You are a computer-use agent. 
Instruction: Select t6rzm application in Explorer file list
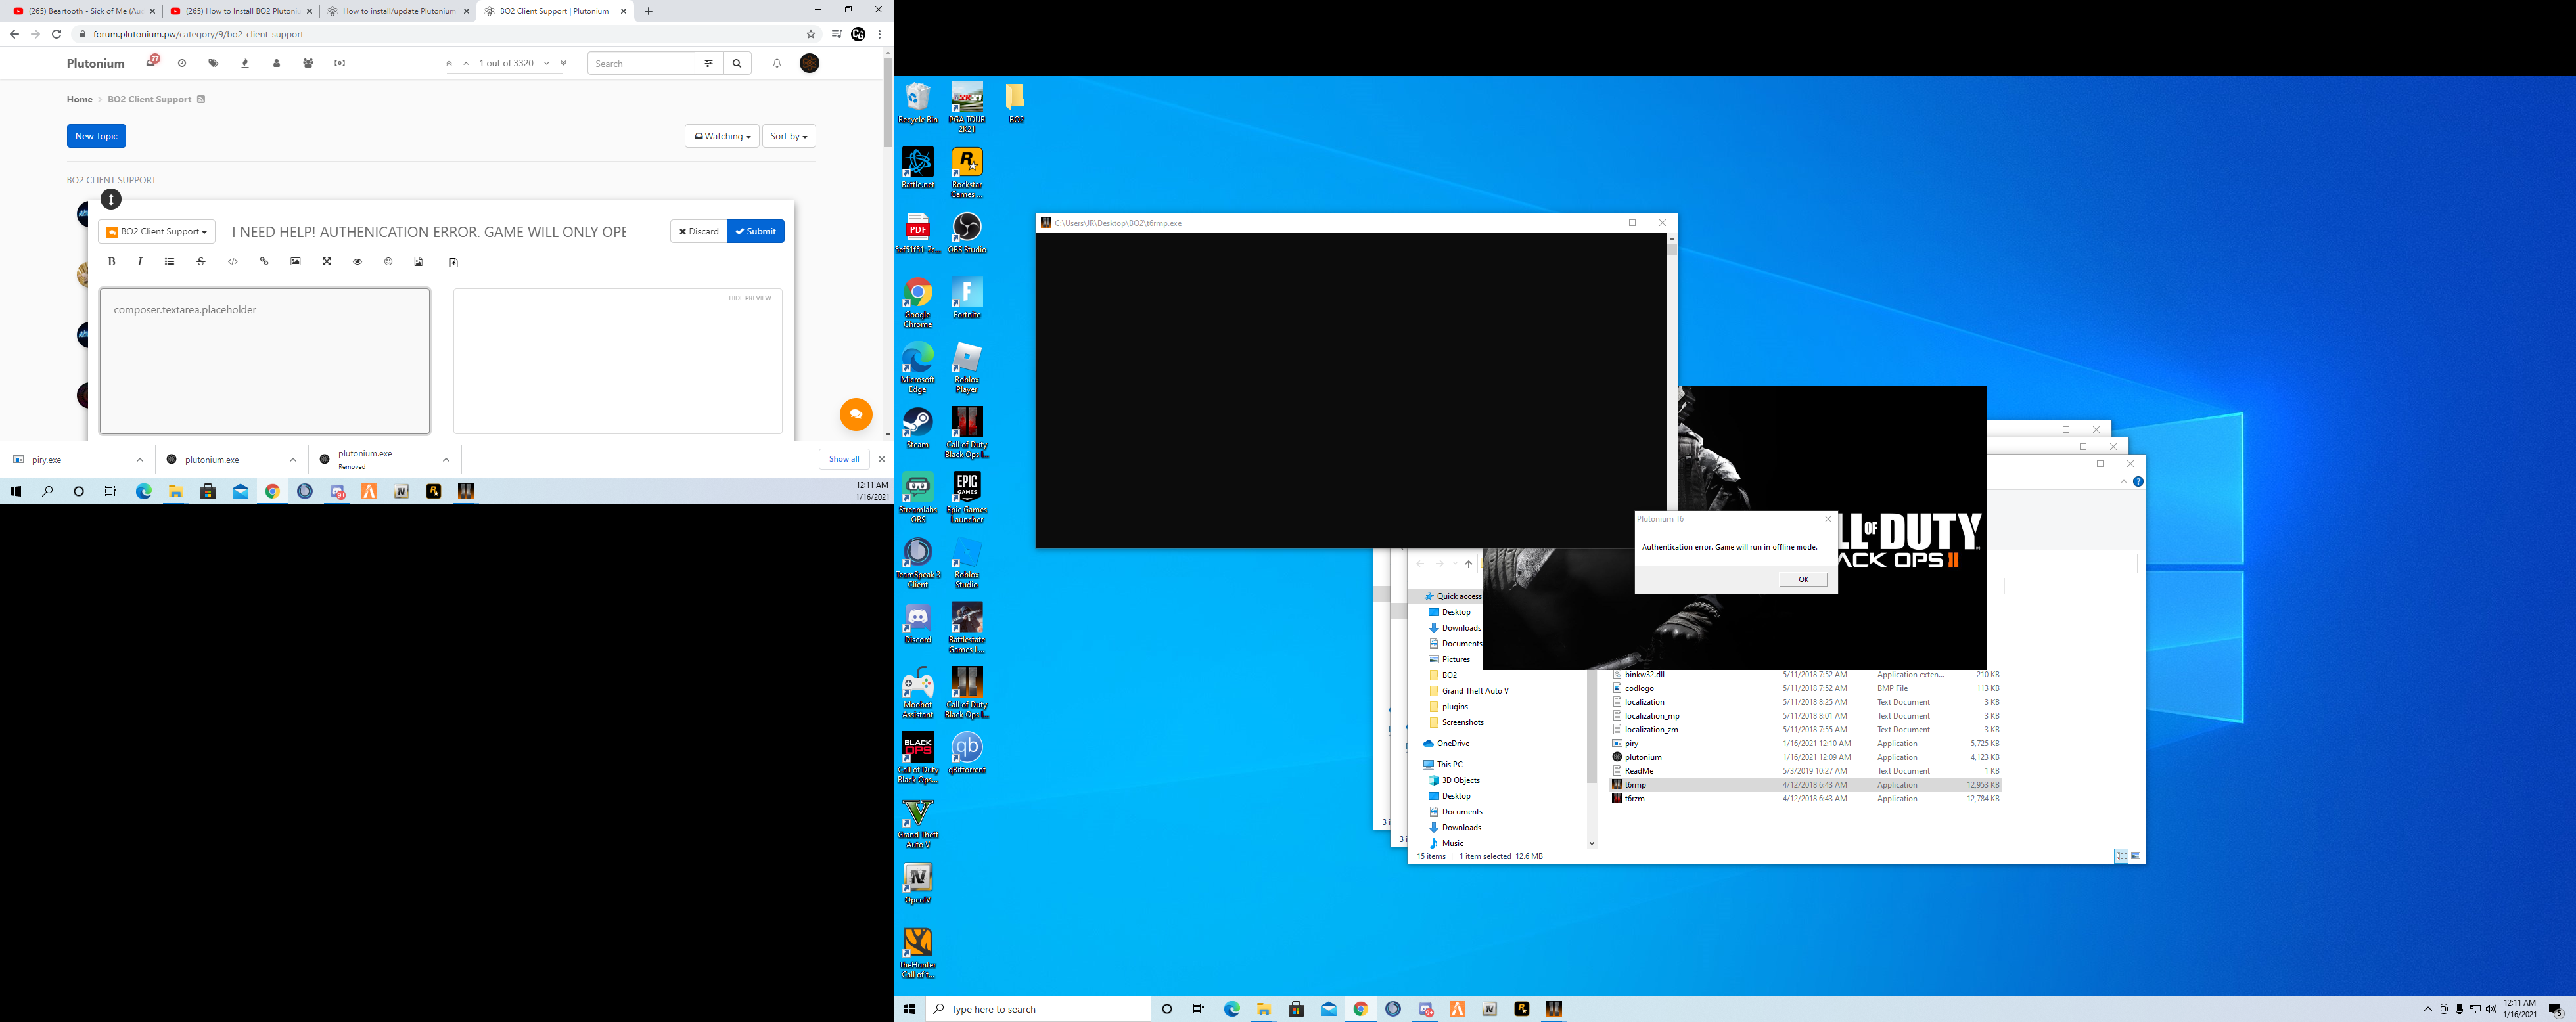(1805, 798)
